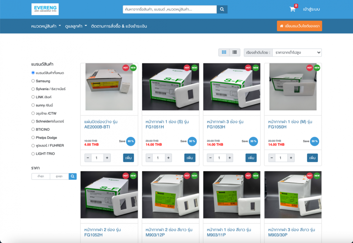Image resolution: width=353 pixels, height=243 pixels.
Task: Decrease quantity for AE2000B-BTI
Action: 88,158
